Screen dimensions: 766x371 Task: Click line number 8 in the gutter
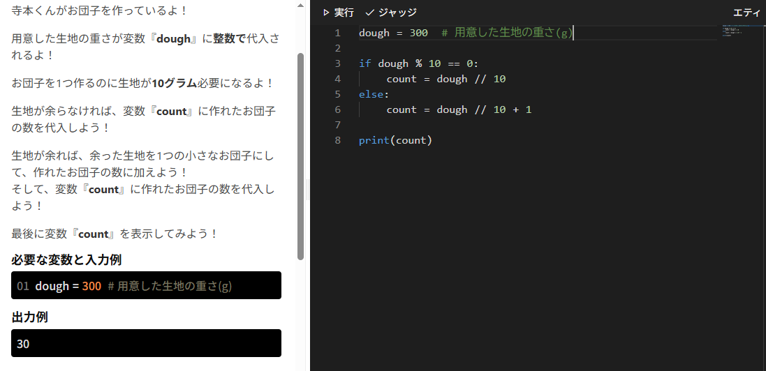tap(338, 140)
